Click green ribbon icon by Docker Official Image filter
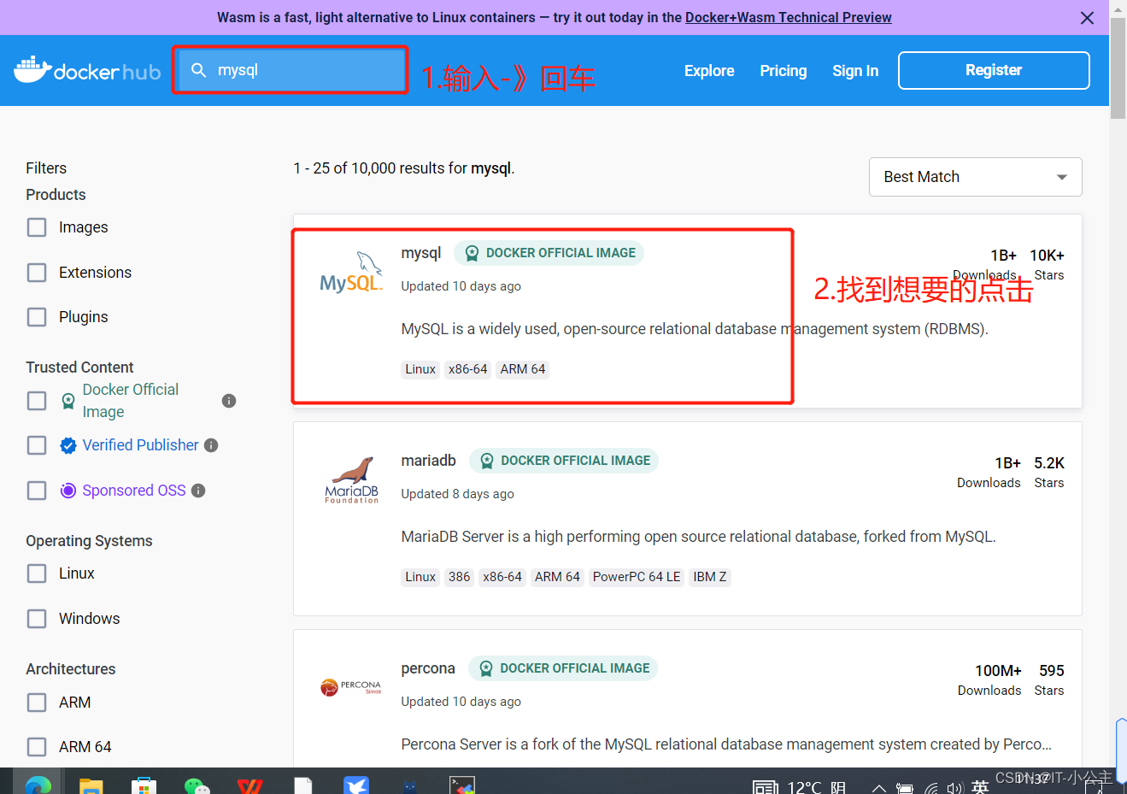 point(68,401)
